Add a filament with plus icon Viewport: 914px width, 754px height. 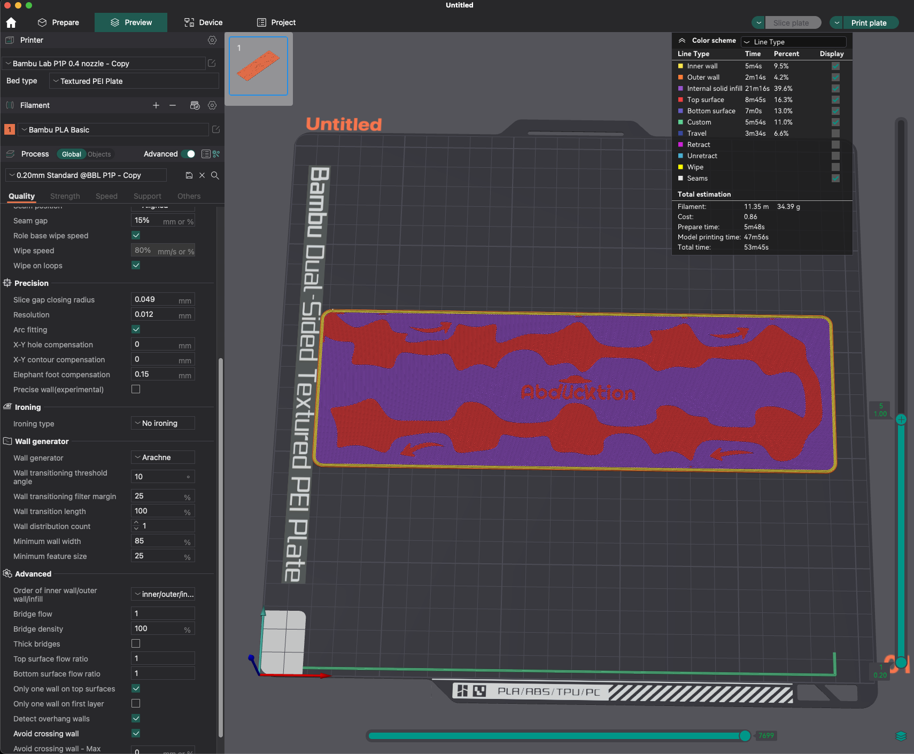coord(156,105)
